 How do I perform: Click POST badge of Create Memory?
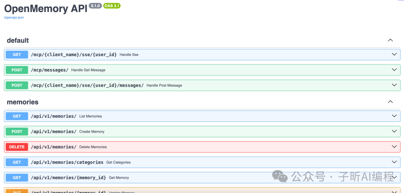[x=17, y=132]
